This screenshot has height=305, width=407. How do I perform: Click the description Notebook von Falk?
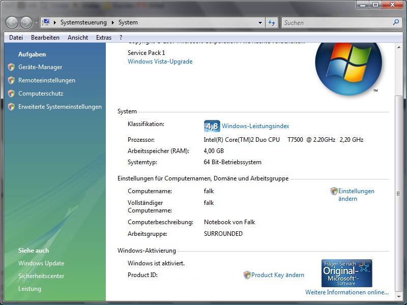coord(229,222)
